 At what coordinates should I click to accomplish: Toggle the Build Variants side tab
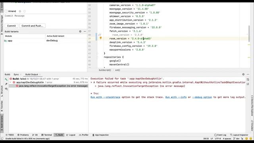tap(2, 123)
